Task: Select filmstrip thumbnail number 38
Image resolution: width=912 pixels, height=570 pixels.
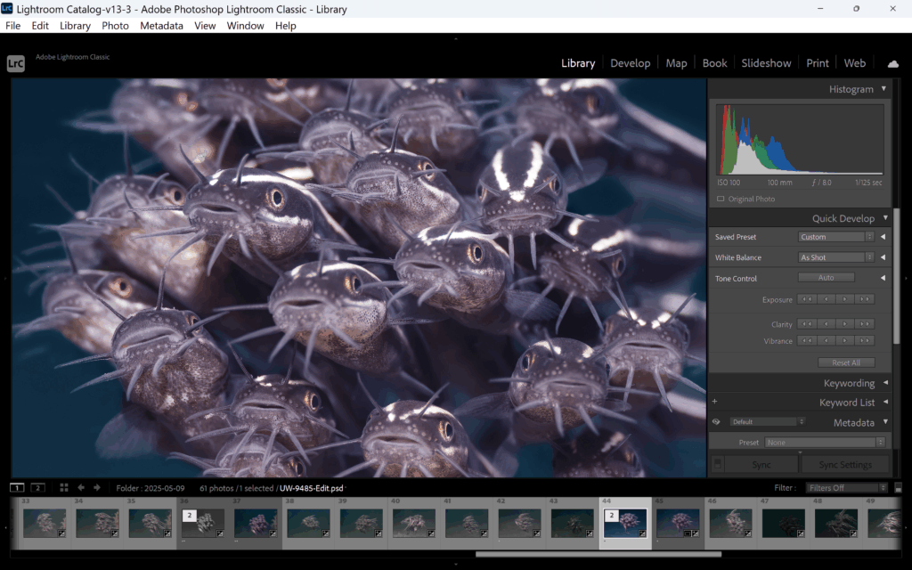Action: [x=308, y=523]
